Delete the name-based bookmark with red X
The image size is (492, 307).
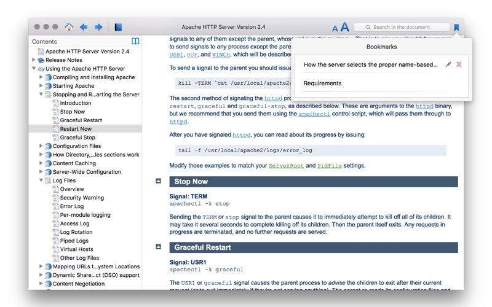point(459,64)
